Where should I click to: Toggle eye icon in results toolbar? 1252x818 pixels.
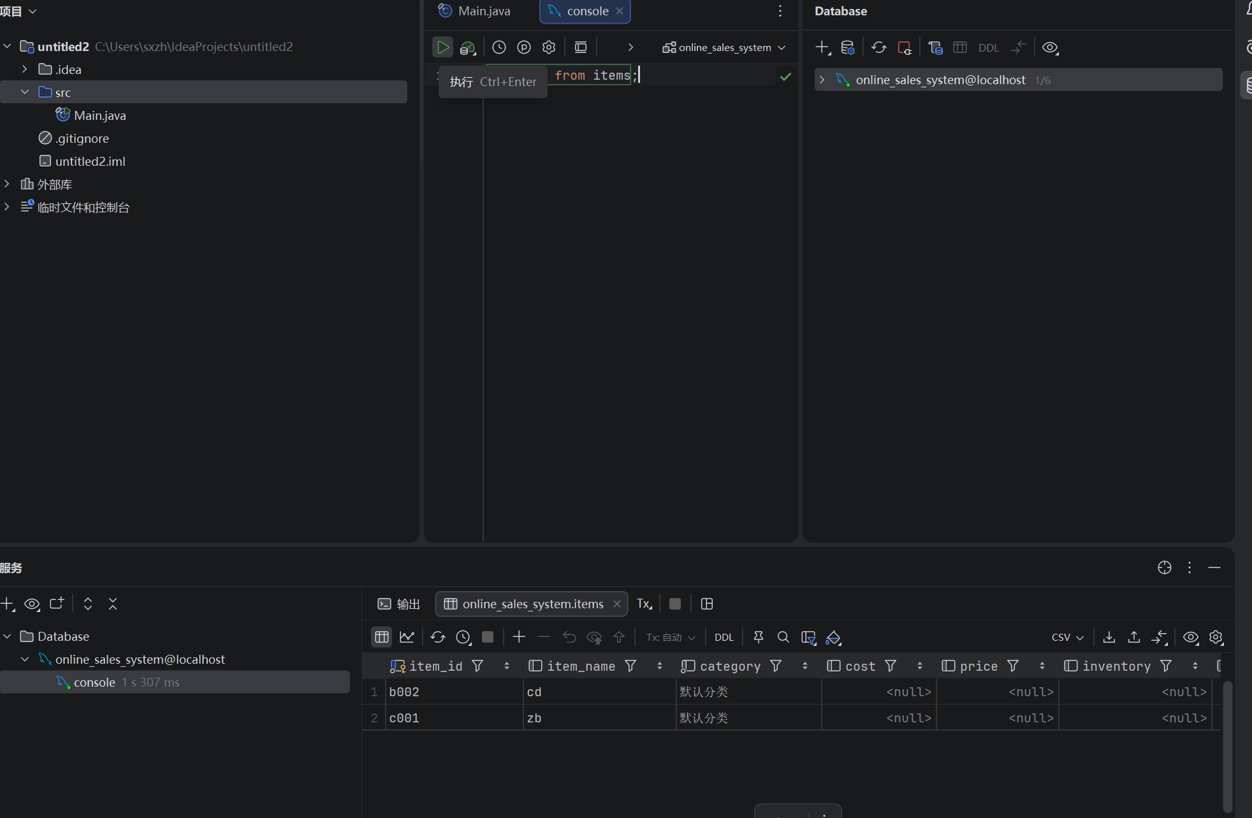(x=1190, y=637)
